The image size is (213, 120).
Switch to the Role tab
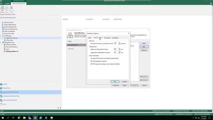click(x=90, y=38)
